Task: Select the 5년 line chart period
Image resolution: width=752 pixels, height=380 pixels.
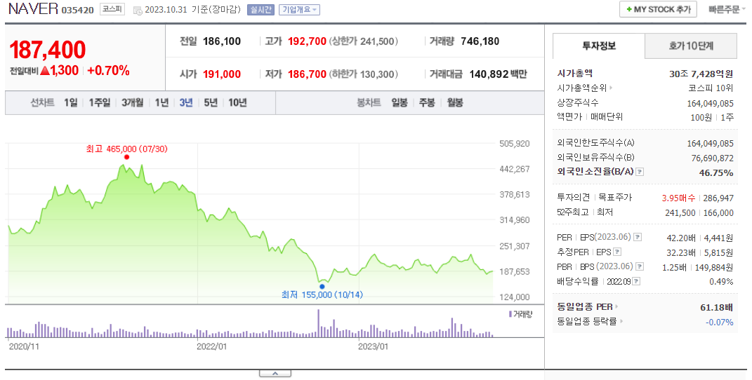Action: [x=211, y=102]
